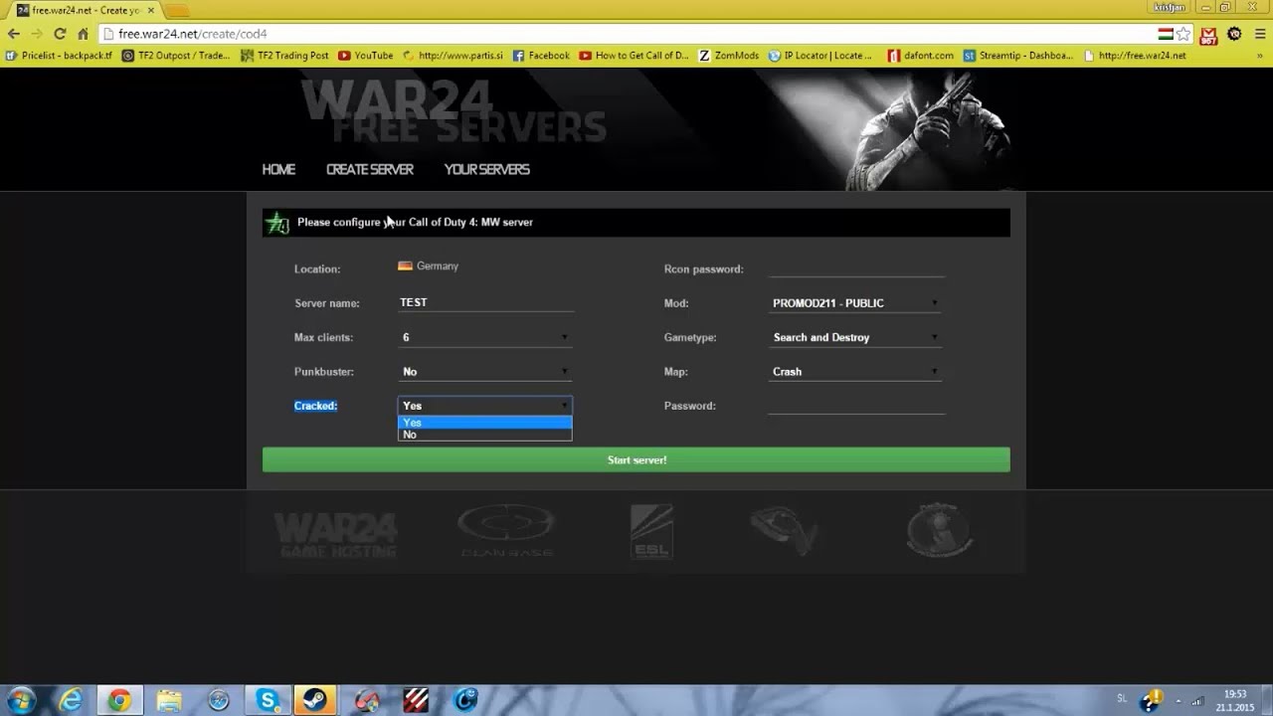Click the Rcon password field
The width and height of the screenshot is (1273, 716).
[x=855, y=268]
